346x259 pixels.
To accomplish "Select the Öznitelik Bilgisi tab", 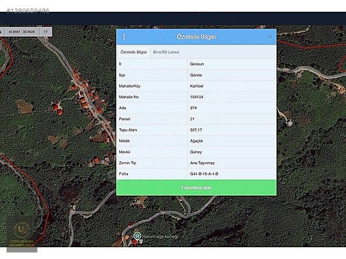I will 134,52.
